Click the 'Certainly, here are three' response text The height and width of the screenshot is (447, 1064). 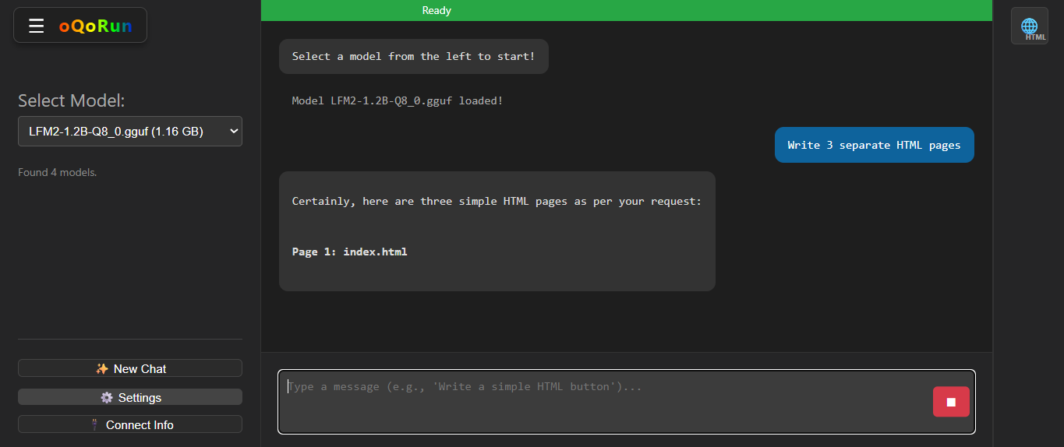[x=497, y=201]
